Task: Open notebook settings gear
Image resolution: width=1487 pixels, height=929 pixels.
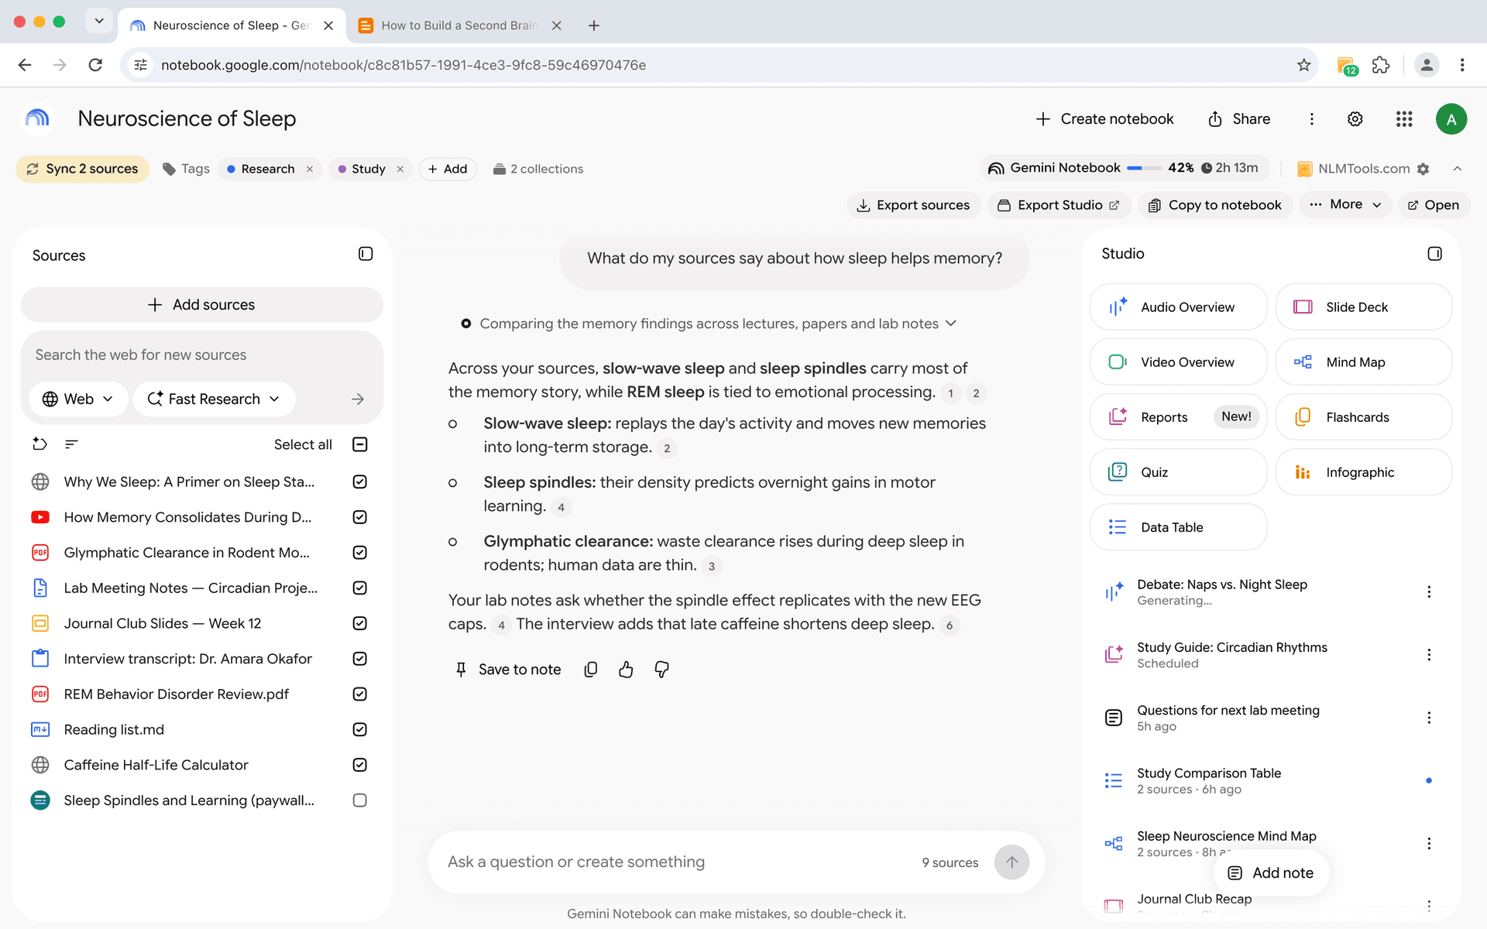Action: (1355, 119)
